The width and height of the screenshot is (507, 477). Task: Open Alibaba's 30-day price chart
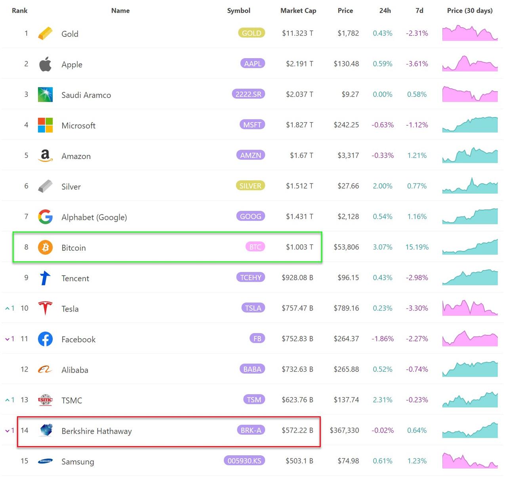pyautogui.click(x=470, y=369)
